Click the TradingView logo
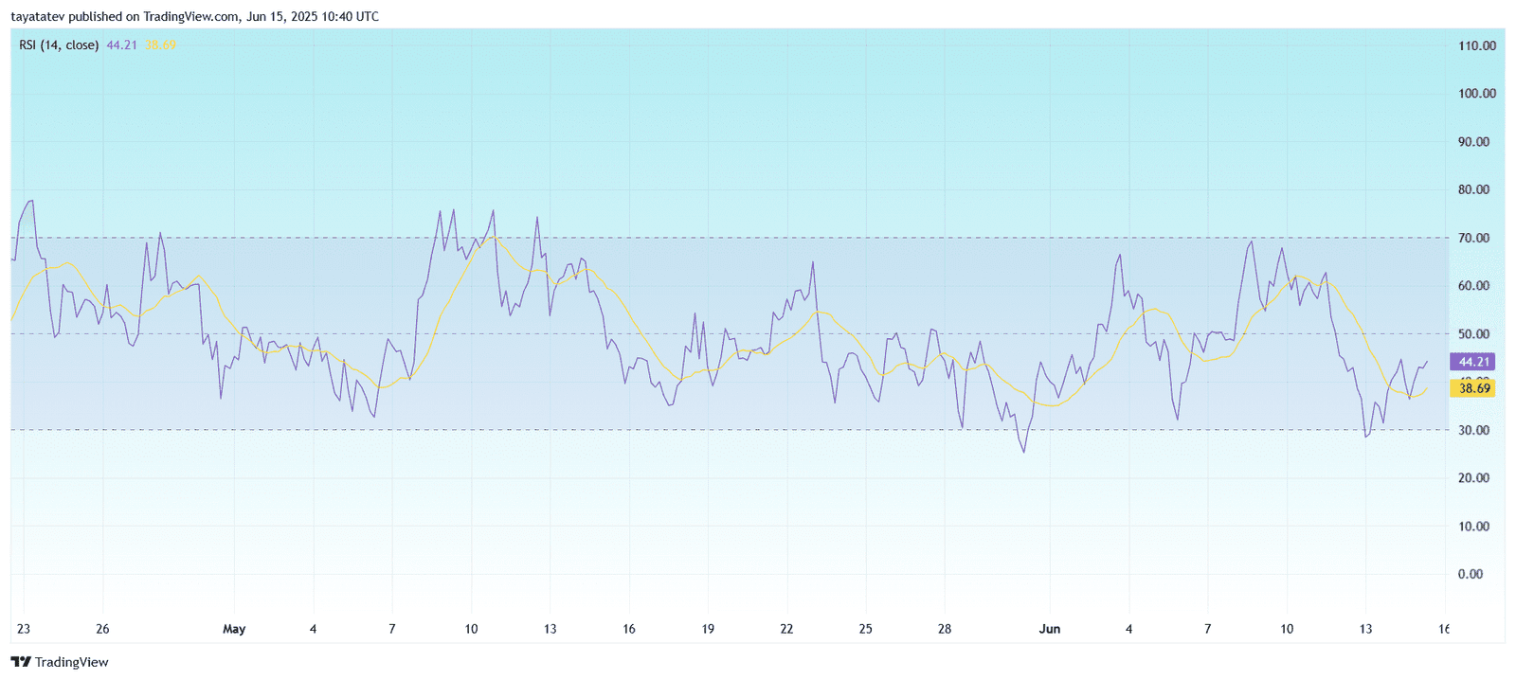Image resolution: width=1516 pixels, height=680 pixels. click(x=60, y=662)
